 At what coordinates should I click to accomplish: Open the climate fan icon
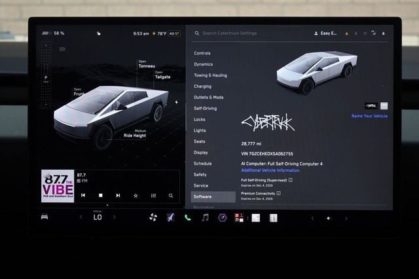(x=153, y=218)
